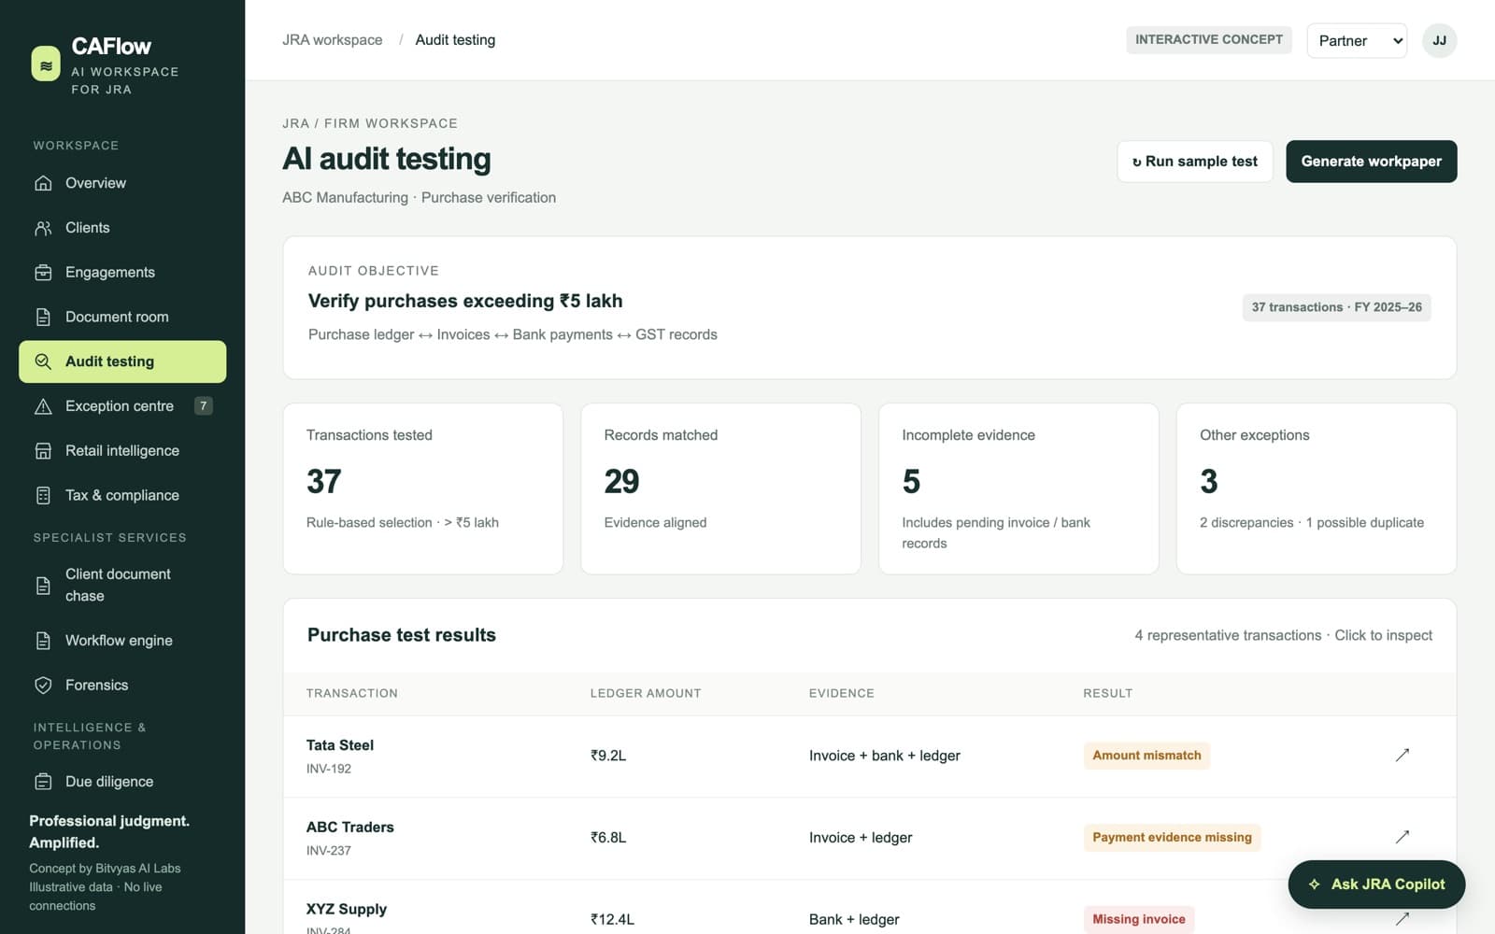Image resolution: width=1495 pixels, height=934 pixels.
Task: Open Transactions tested card
Action: click(422, 488)
